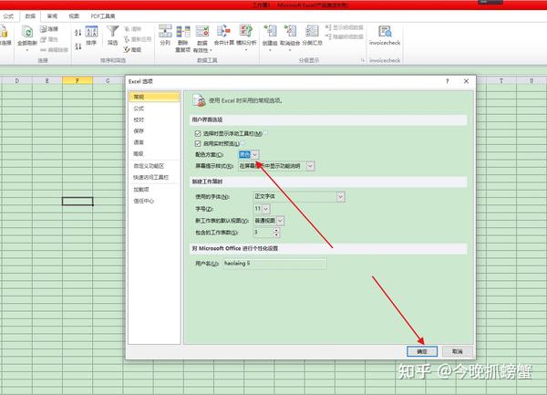Open the 使用的字体 font dropdown
Viewport: 547px width, 395px height.
[x=340, y=197]
